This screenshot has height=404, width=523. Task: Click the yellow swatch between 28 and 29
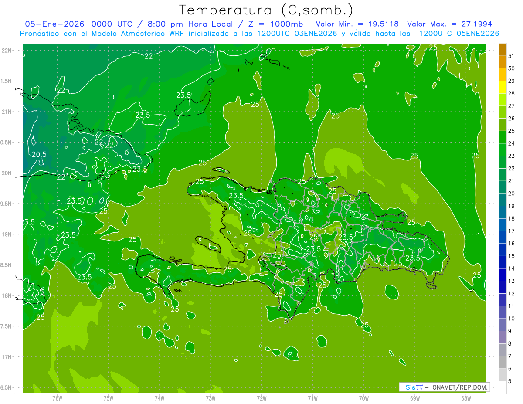[x=503, y=87]
